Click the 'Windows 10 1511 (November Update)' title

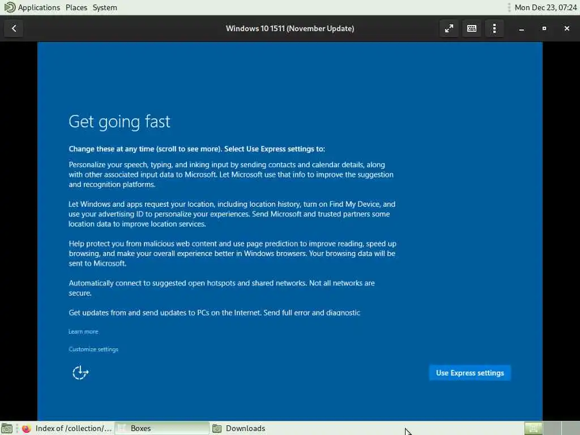pyautogui.click(x=290, y=28)
